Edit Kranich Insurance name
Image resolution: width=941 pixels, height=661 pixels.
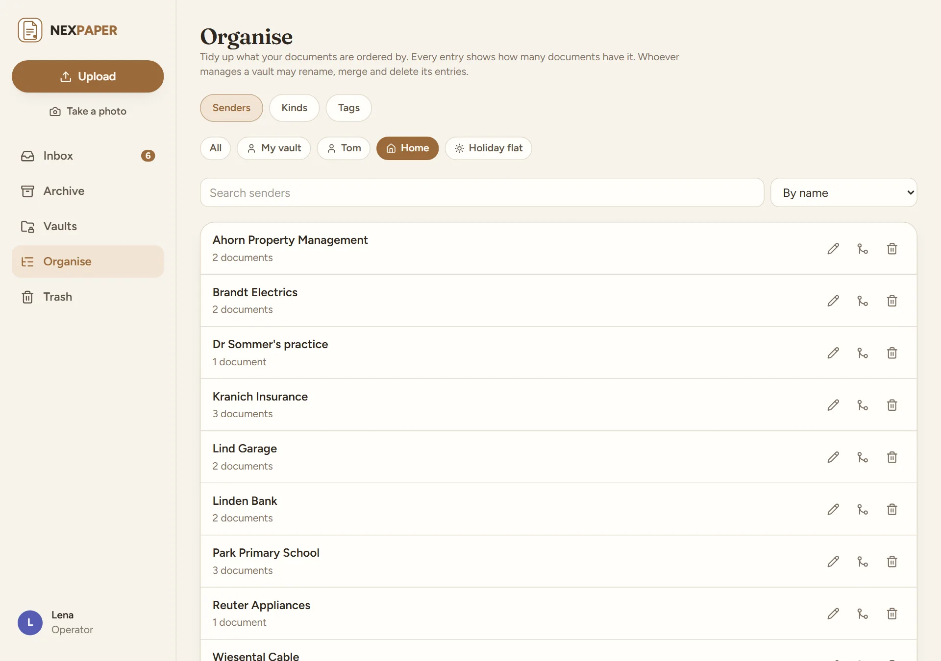coord(833,405)
